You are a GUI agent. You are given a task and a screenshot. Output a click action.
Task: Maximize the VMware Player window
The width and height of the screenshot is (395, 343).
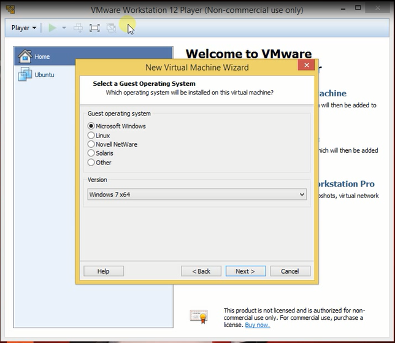coord(358,8)
